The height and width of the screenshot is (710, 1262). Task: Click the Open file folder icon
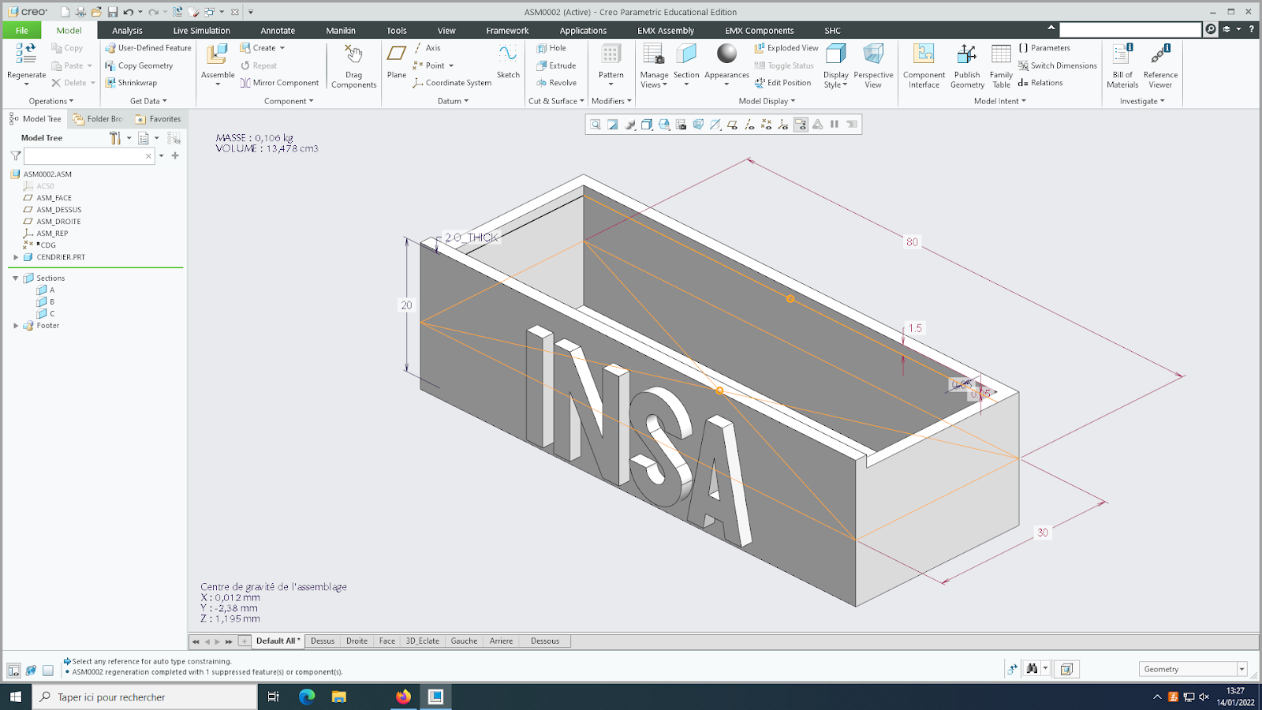coord(95,12)
